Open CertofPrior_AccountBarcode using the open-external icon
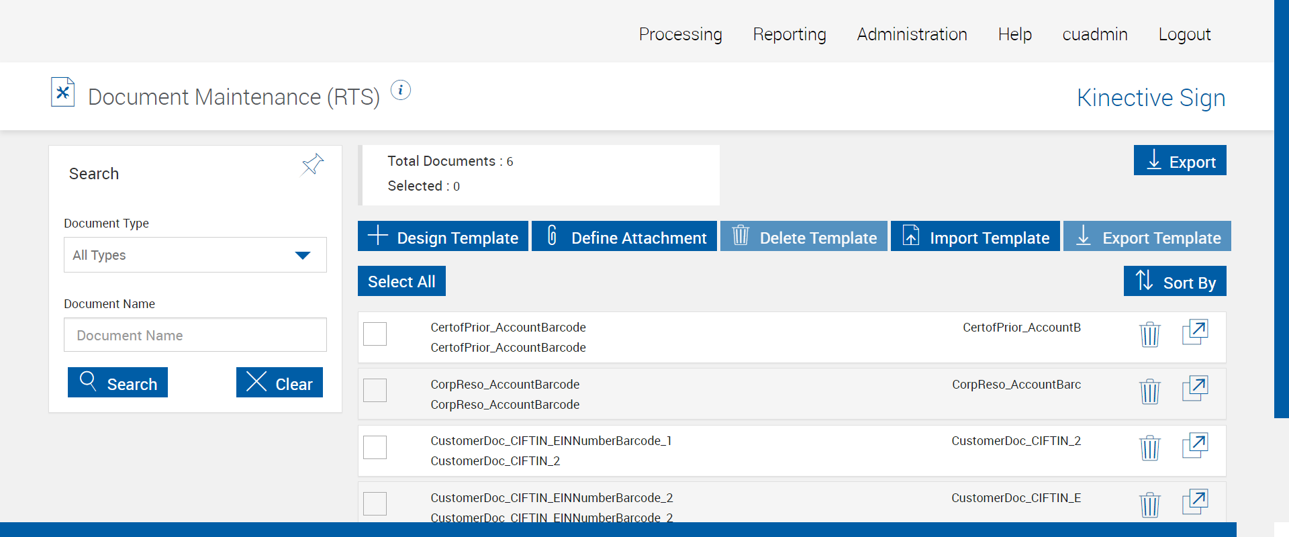Viewport: 1289px width, 537px height. pyautogui.click(x=1194, y=332)
